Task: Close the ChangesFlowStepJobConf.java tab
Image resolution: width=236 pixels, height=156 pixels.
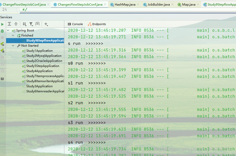Action: point(105,5)
